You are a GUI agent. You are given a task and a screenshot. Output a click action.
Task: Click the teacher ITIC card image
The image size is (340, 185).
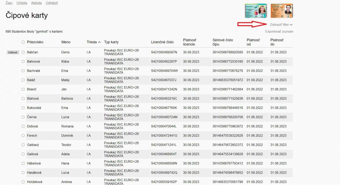(281, 11)
